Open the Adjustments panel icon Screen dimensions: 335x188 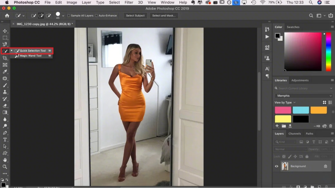(x=300, y=80)
